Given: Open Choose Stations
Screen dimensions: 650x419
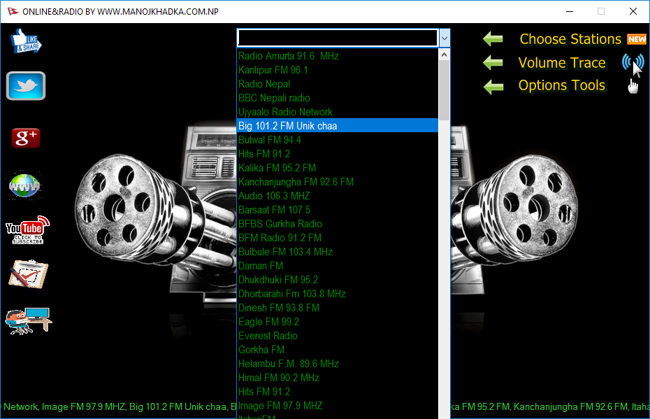Looking at the screenshot, I should coord(570,39).
